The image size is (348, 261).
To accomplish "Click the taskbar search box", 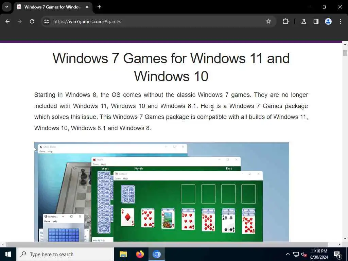I will click(65, 254).
